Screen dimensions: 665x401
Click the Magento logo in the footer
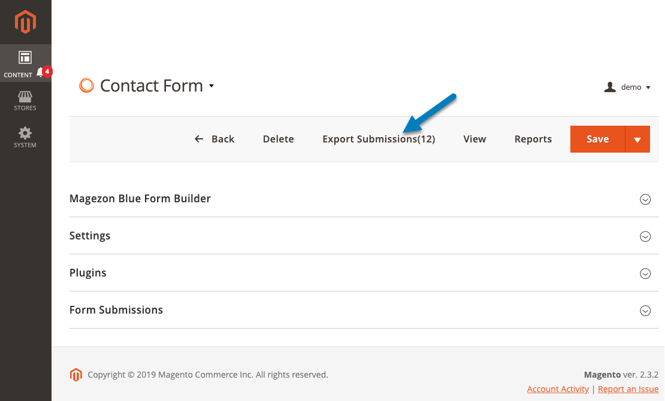tap(75, 375)
